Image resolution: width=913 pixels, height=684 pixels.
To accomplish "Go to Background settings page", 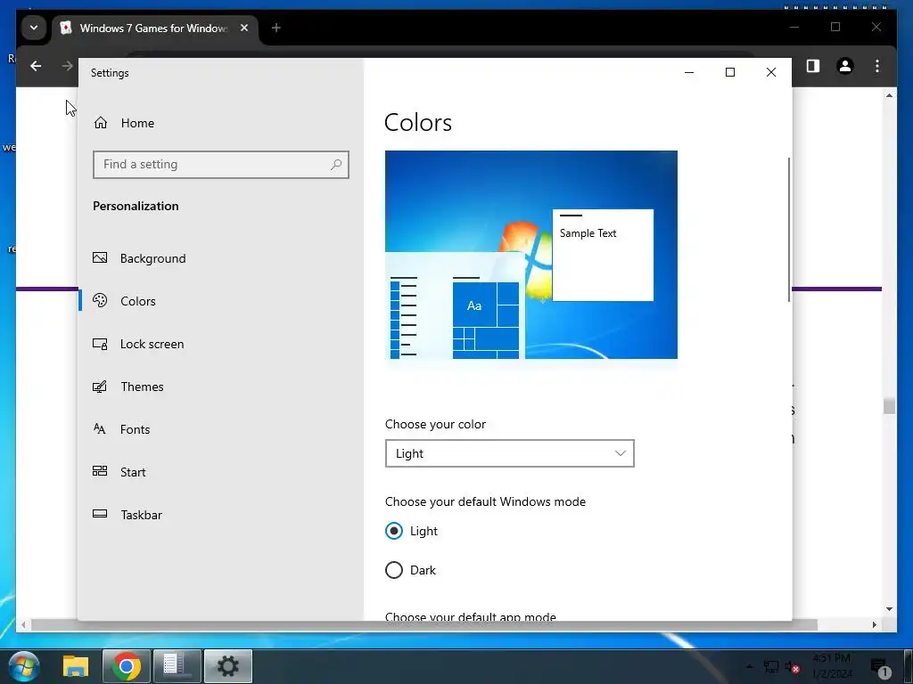I will click(153, 258).
